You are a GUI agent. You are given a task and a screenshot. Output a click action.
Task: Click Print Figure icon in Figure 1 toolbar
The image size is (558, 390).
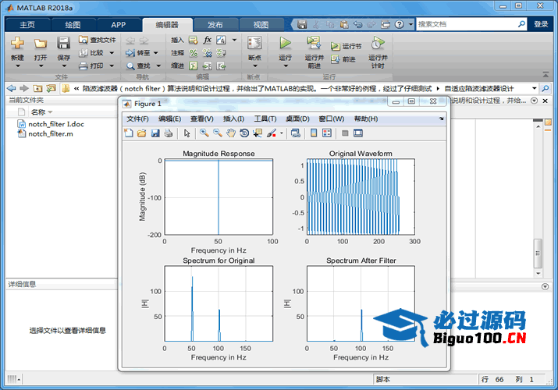click(169, 133)
